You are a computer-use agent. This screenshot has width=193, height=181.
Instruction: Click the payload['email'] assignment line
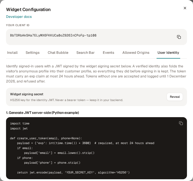coord(59,153)
